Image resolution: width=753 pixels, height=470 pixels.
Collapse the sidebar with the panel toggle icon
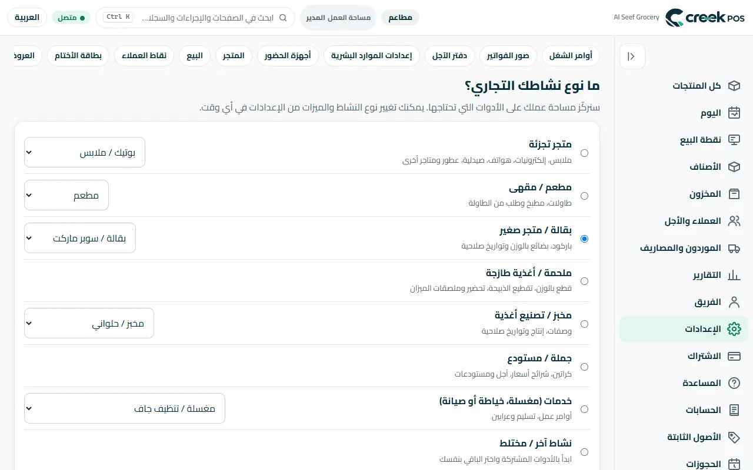pos(632,56)
